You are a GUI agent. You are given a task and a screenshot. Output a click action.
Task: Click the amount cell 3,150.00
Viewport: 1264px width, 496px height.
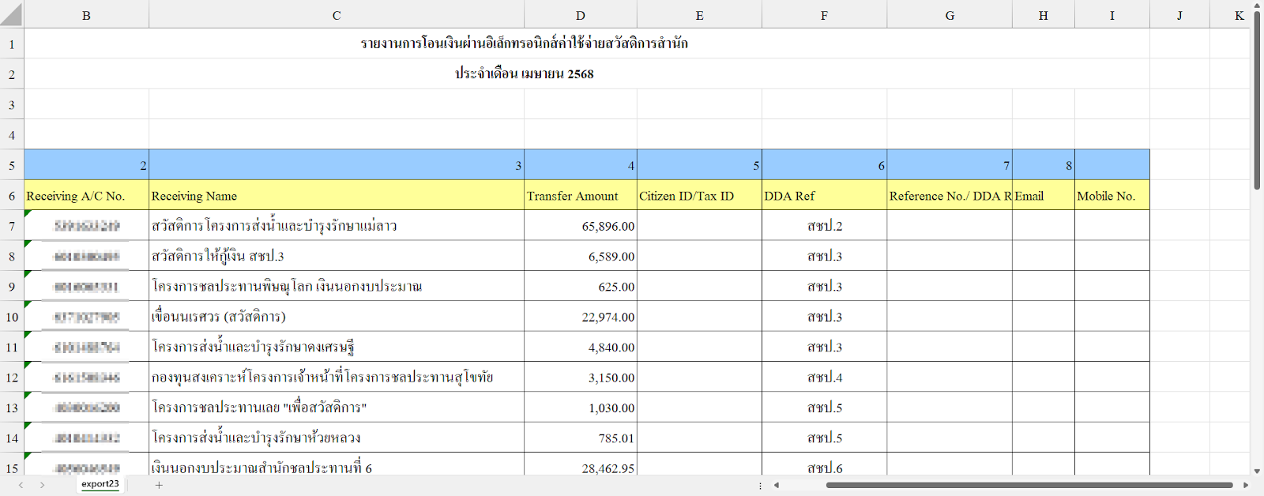click(581, 378)
